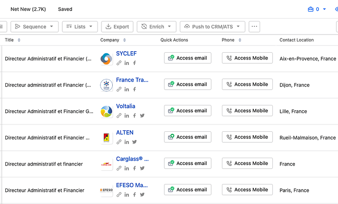Open Carglass Facebook page icon

point(134,168)
